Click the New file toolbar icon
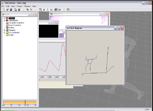153x111 pixels. 4,10
